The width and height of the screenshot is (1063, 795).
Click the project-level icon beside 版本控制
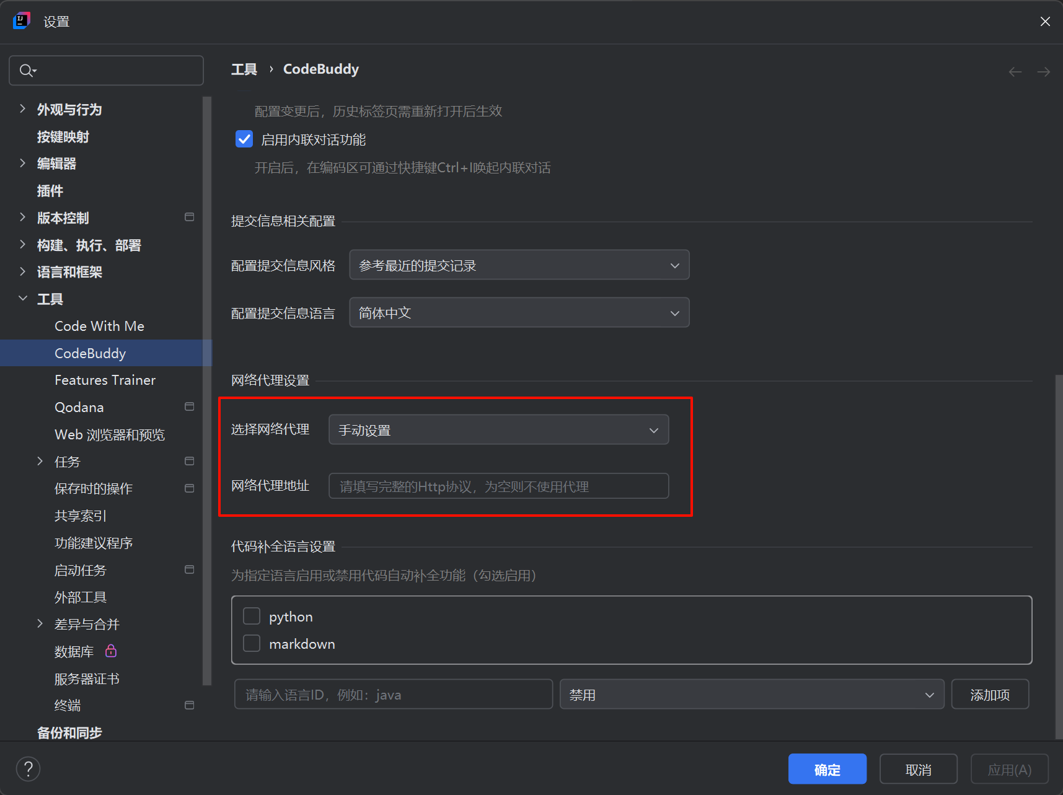(190, 217)
